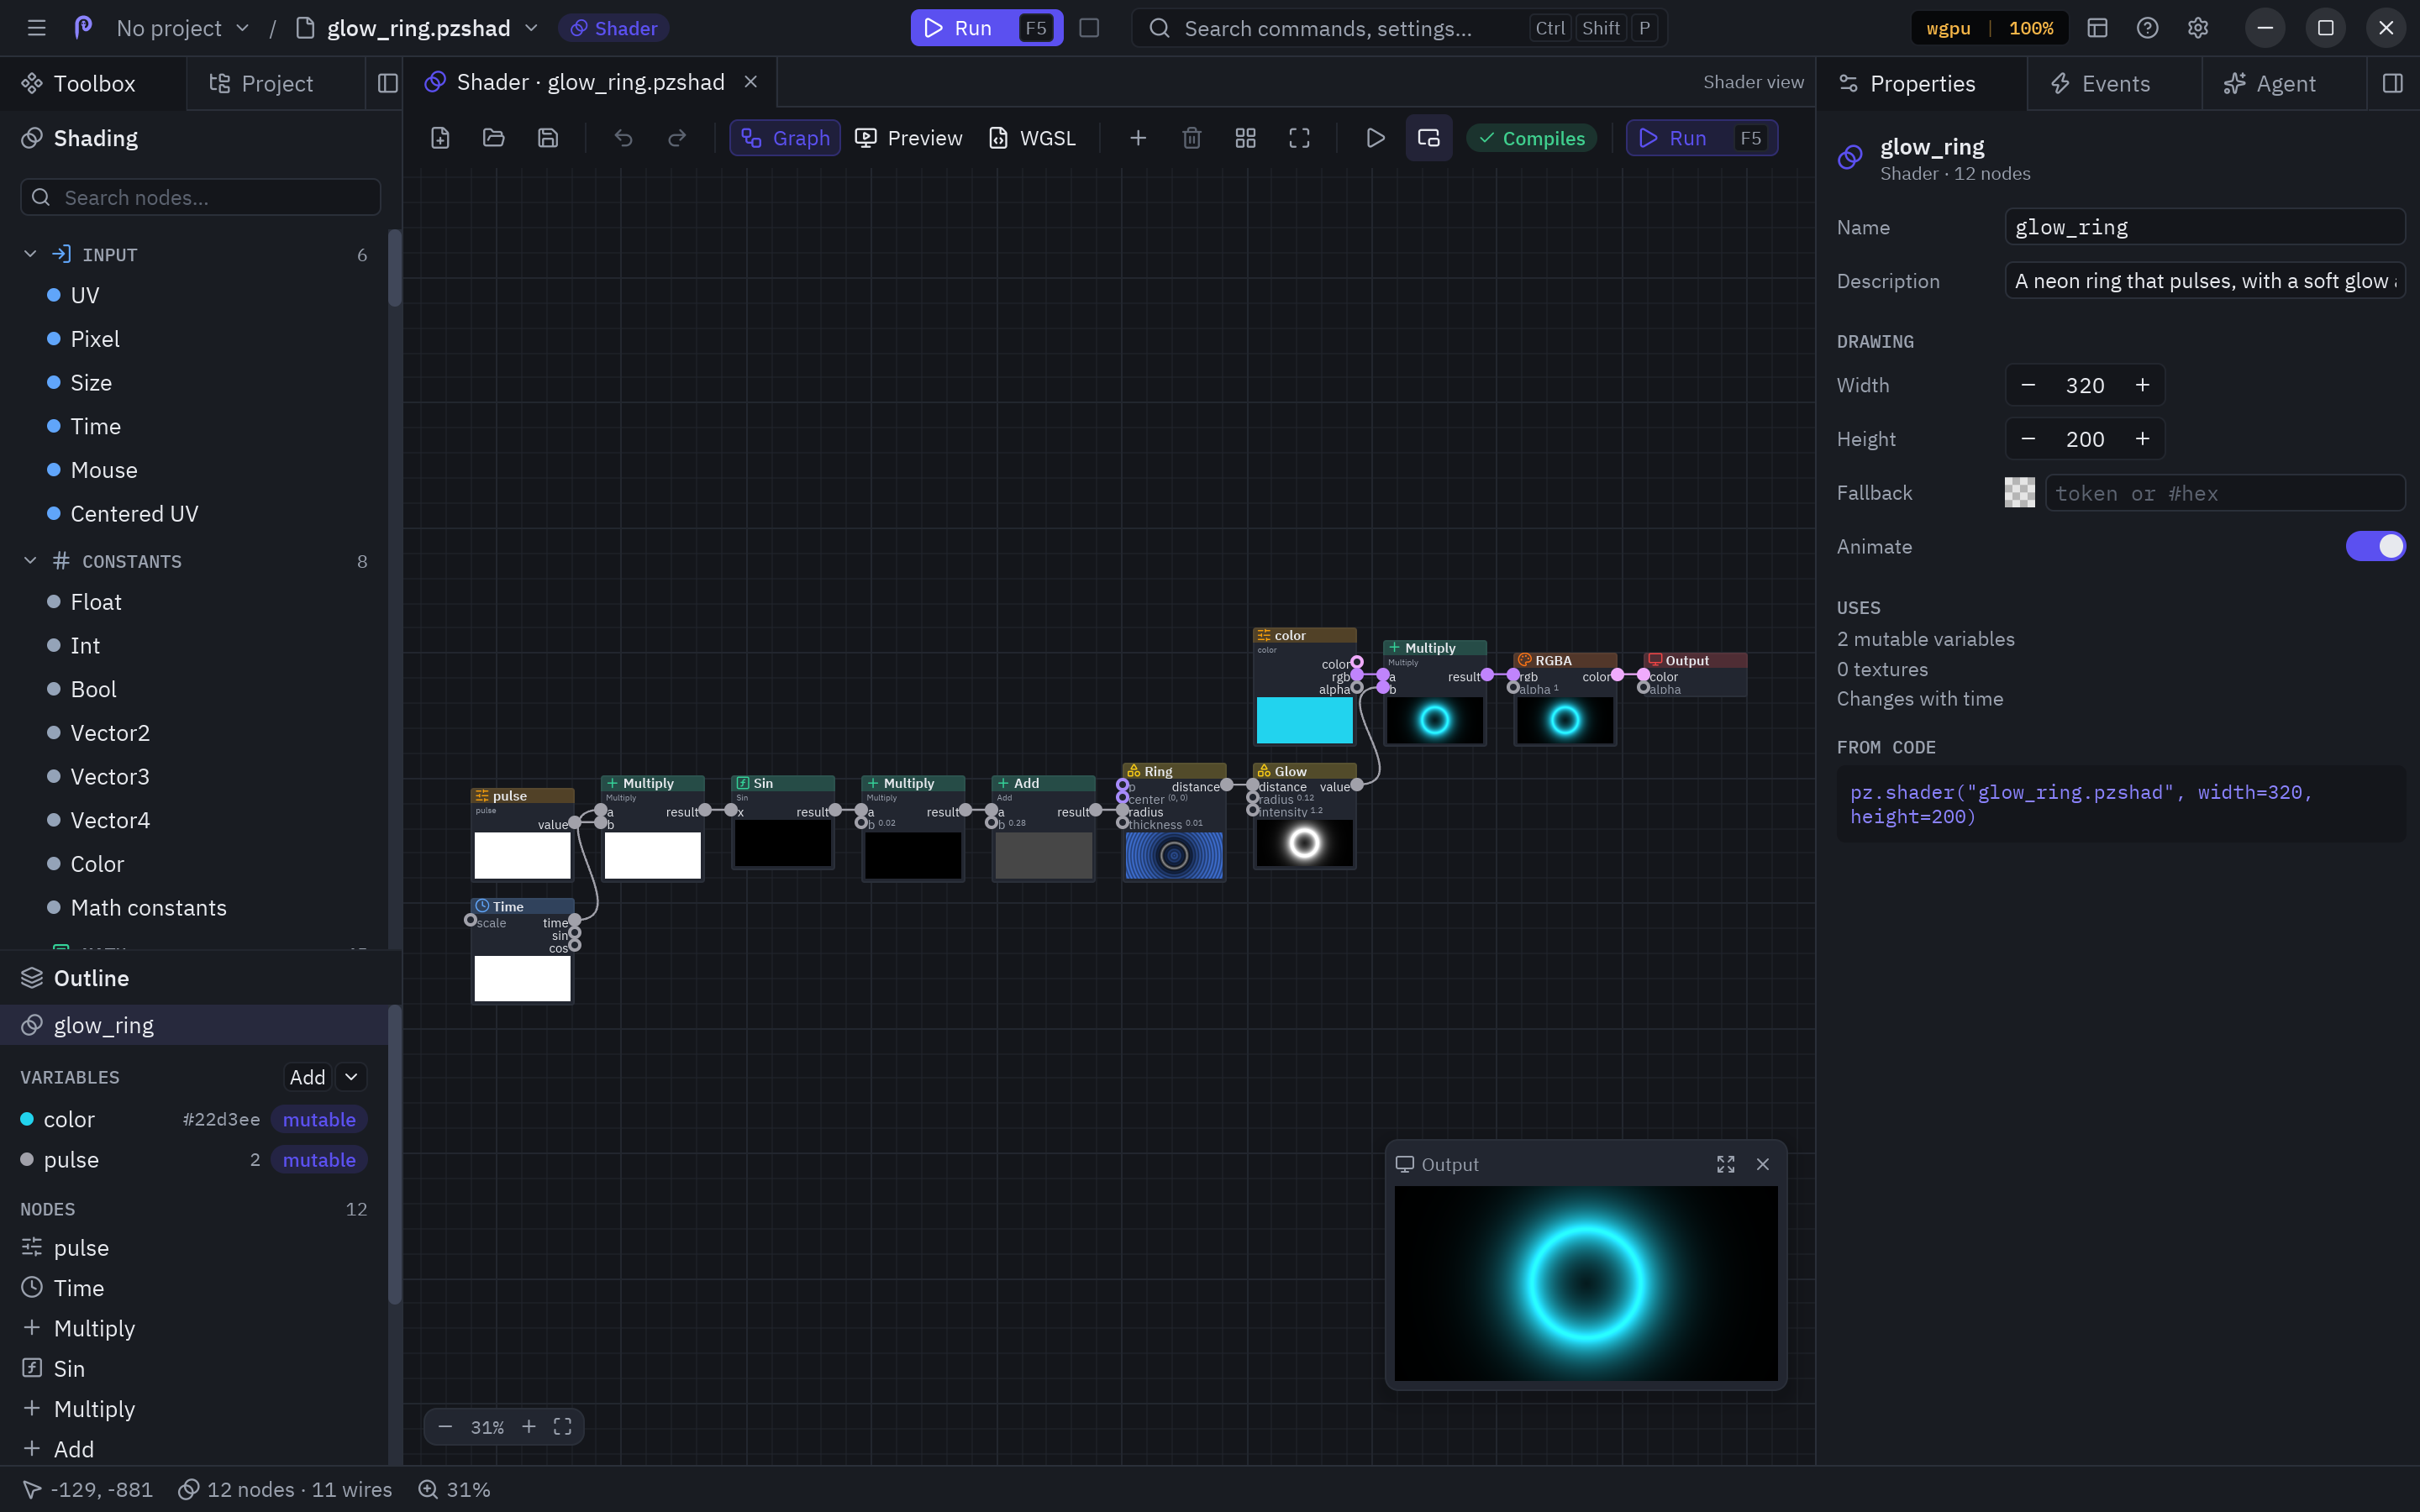Screen dimensions: 2420x1512
Task: Open the help icon in title bar
Action: [x=2148, y=28]
